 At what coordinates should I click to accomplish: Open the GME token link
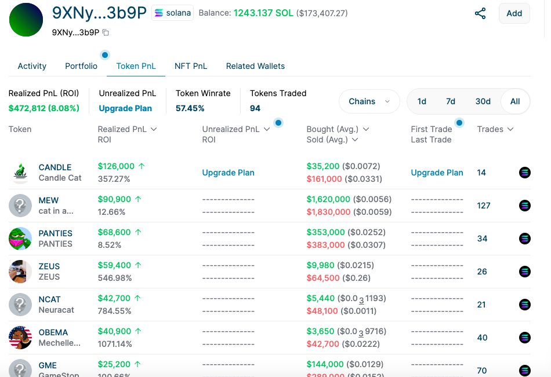[48, 365]
